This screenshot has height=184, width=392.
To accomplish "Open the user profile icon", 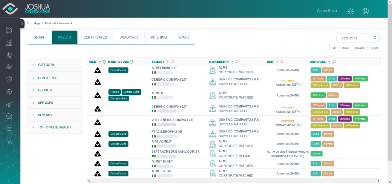I will point(366,11).
